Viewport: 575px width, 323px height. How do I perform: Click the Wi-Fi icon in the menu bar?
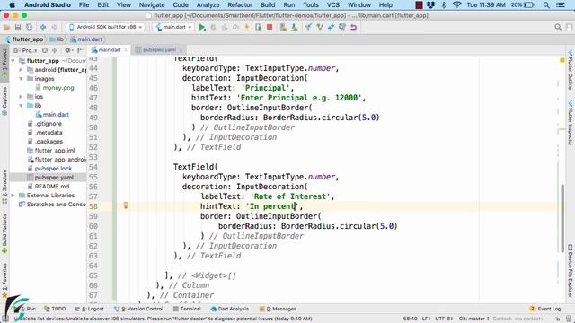456,5
